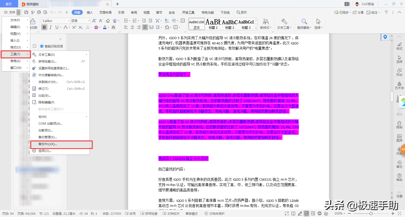Open the font size dropdown
The width and height of the screenshot is (405, 217).
coord(89,21)
